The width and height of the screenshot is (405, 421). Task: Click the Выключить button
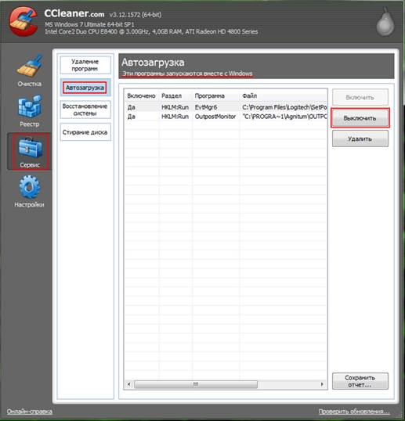click(x=360, y=118)
